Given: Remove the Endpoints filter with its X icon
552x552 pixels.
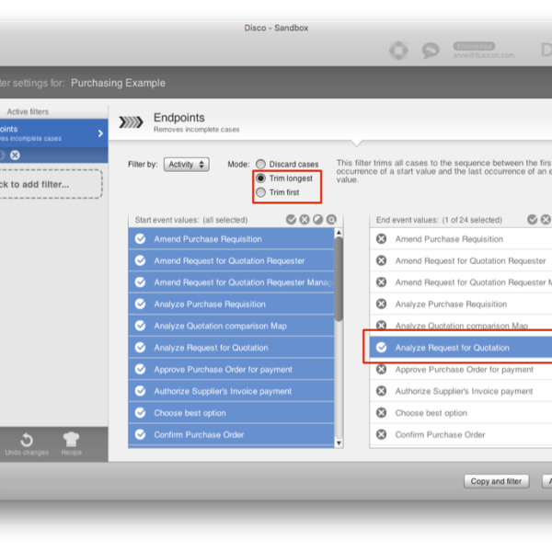Looking at the screenshot, I should pos(15,155).
